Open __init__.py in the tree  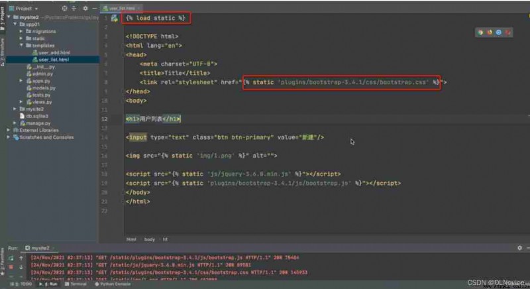[x=40, y=66]
